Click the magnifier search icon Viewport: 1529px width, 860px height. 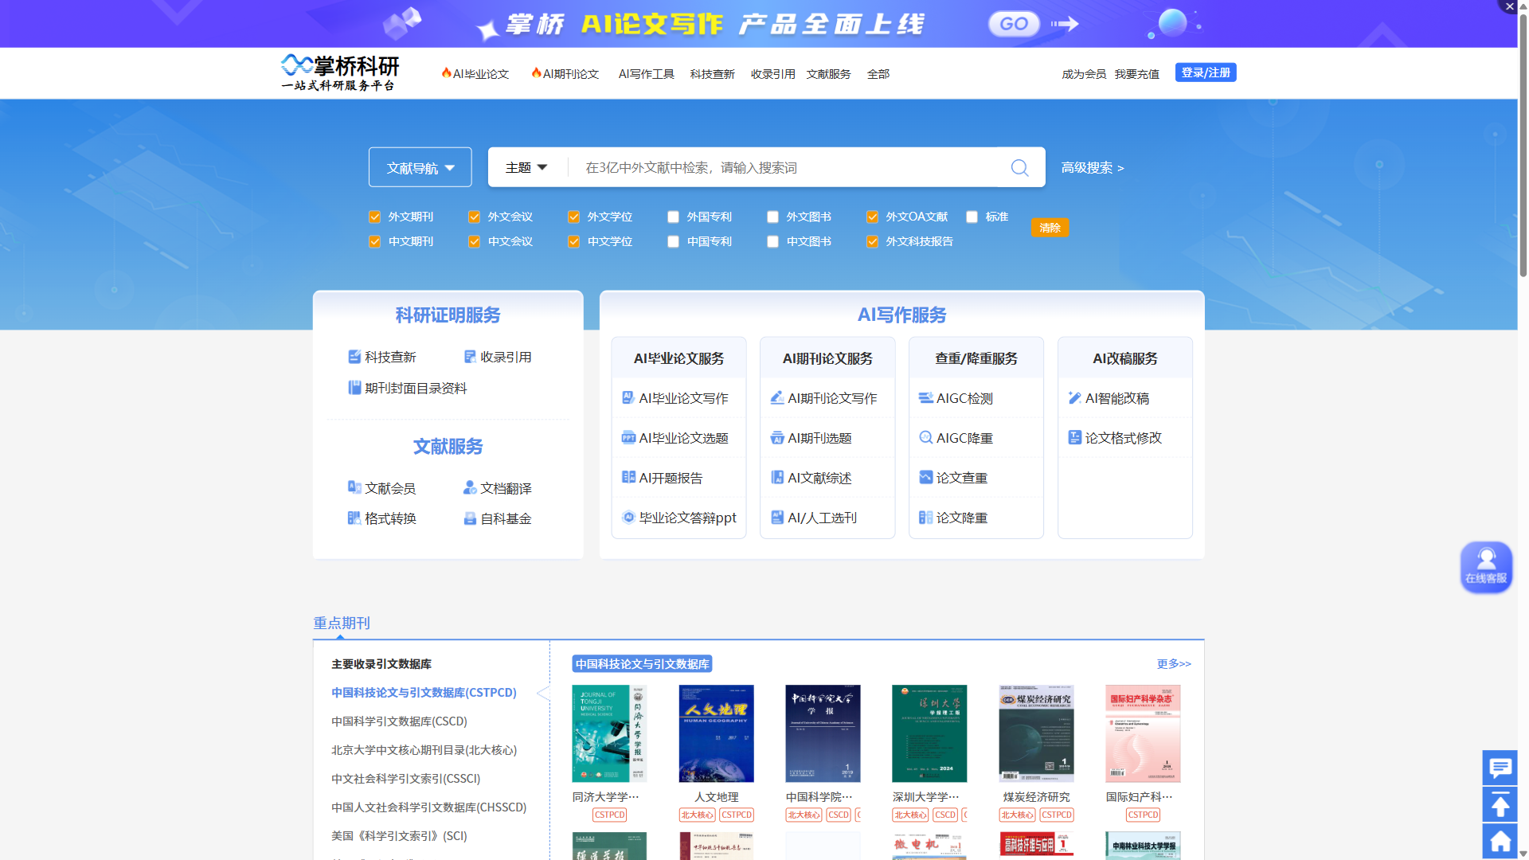(1019, 167)
